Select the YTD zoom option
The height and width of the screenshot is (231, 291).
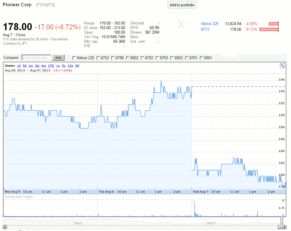(51, 66)
